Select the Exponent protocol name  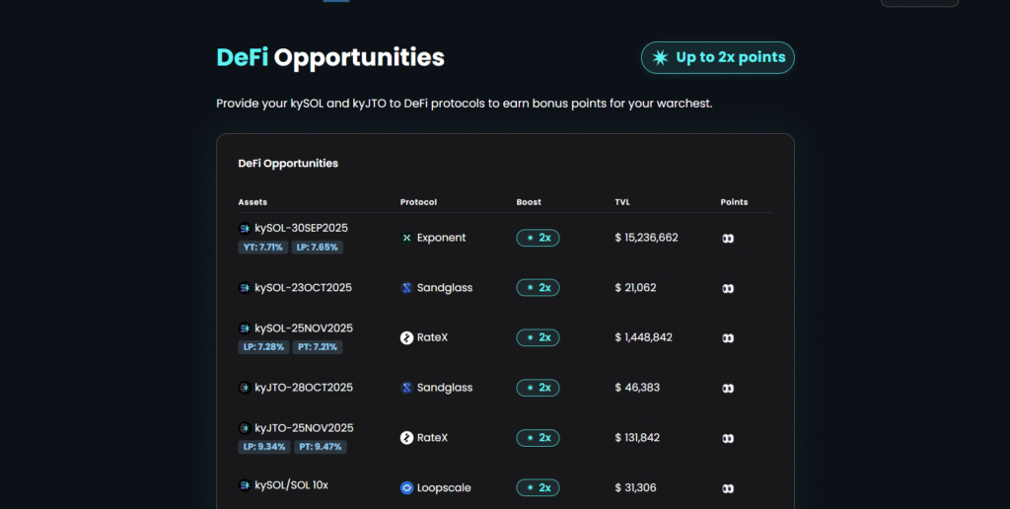click(441, 238)
